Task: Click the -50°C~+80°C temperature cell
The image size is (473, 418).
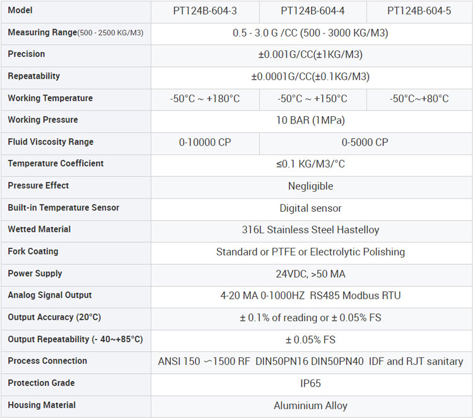Action: (419, 99)
